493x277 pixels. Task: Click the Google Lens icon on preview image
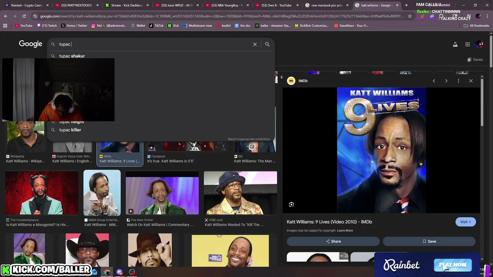[292, 205]
